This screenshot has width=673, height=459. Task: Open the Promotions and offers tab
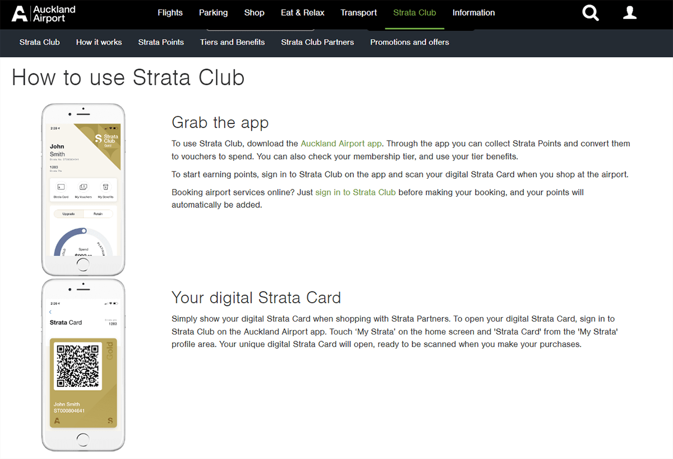[x=409, y=42]
